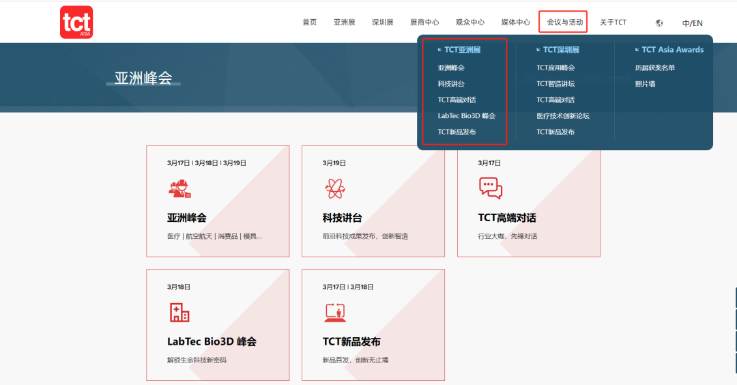Open the 亚洲展 menu item
The image size is (737, 385).
[x=344, y=22]
